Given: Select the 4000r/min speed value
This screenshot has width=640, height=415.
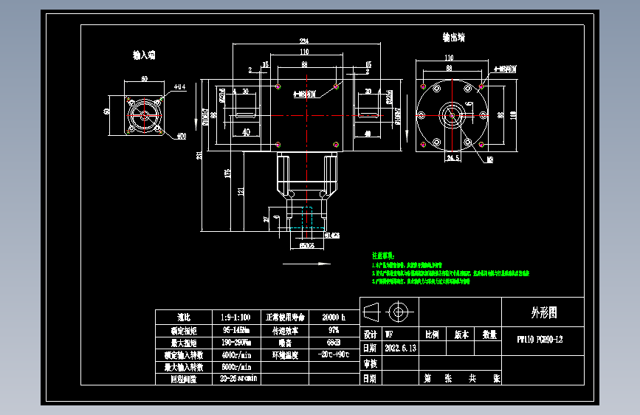Looking at the screenshot, I should (x=236, y=354).
